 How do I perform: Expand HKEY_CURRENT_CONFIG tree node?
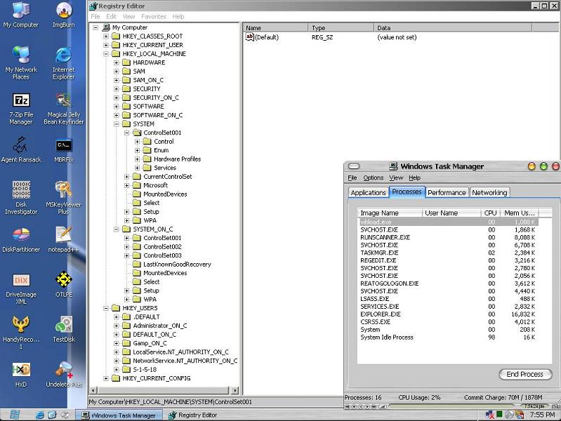click(106, 378)
